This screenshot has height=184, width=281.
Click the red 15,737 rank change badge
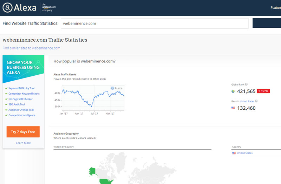263,91
